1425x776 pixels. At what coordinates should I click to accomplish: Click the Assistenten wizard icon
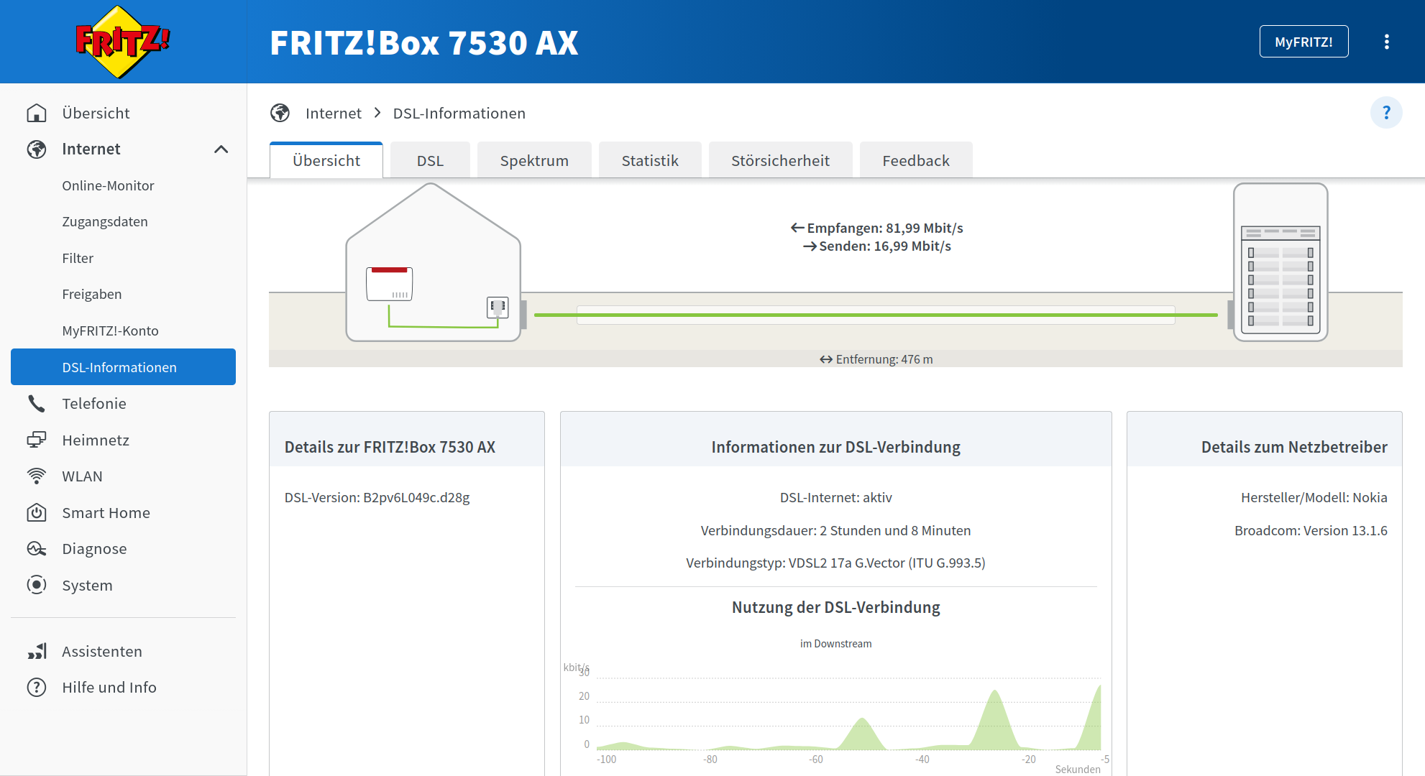coord(37,652)
